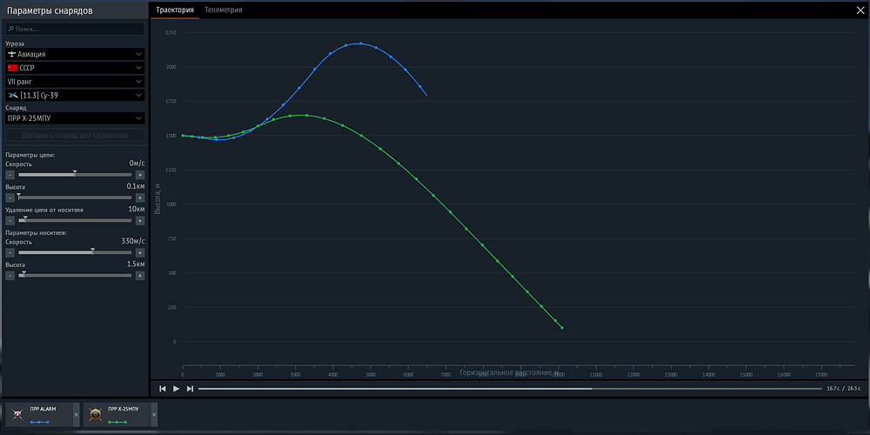Play the trajectory animation
Screen dimensions: 870x435
[177, 388]
